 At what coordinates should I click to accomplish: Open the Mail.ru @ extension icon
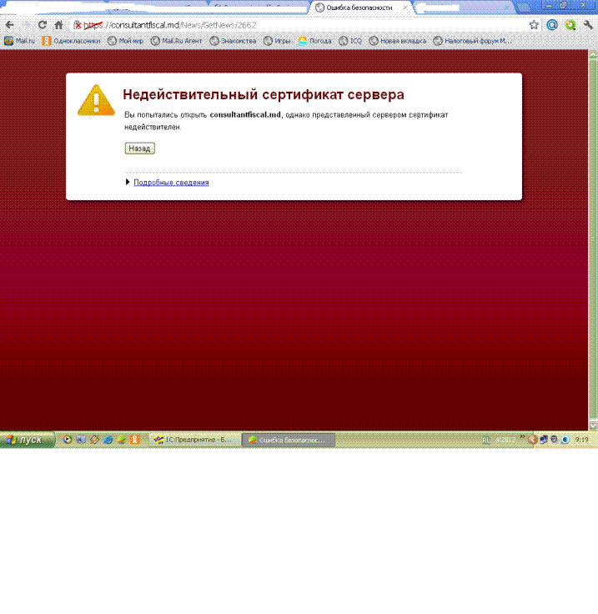(552, 25)
